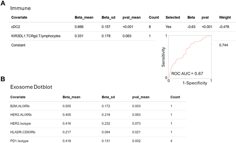Click the HLADR.CD63Rb covariate row
The image size is (236, 143).
(97, 132)
